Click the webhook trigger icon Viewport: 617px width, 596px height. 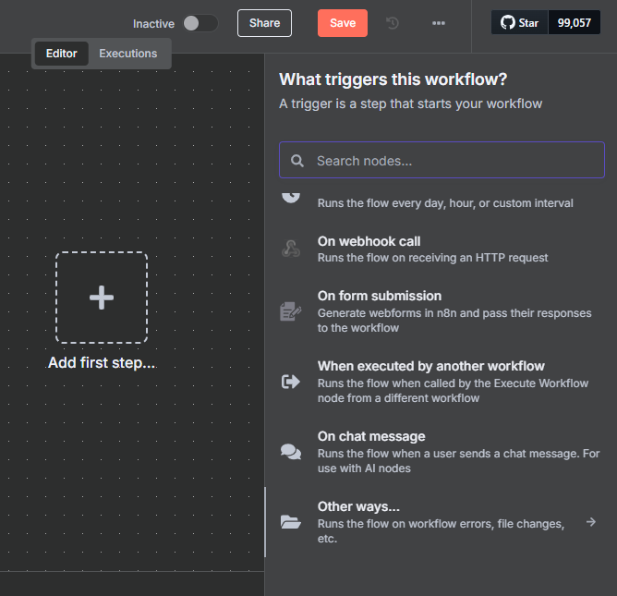click(291, 249)
